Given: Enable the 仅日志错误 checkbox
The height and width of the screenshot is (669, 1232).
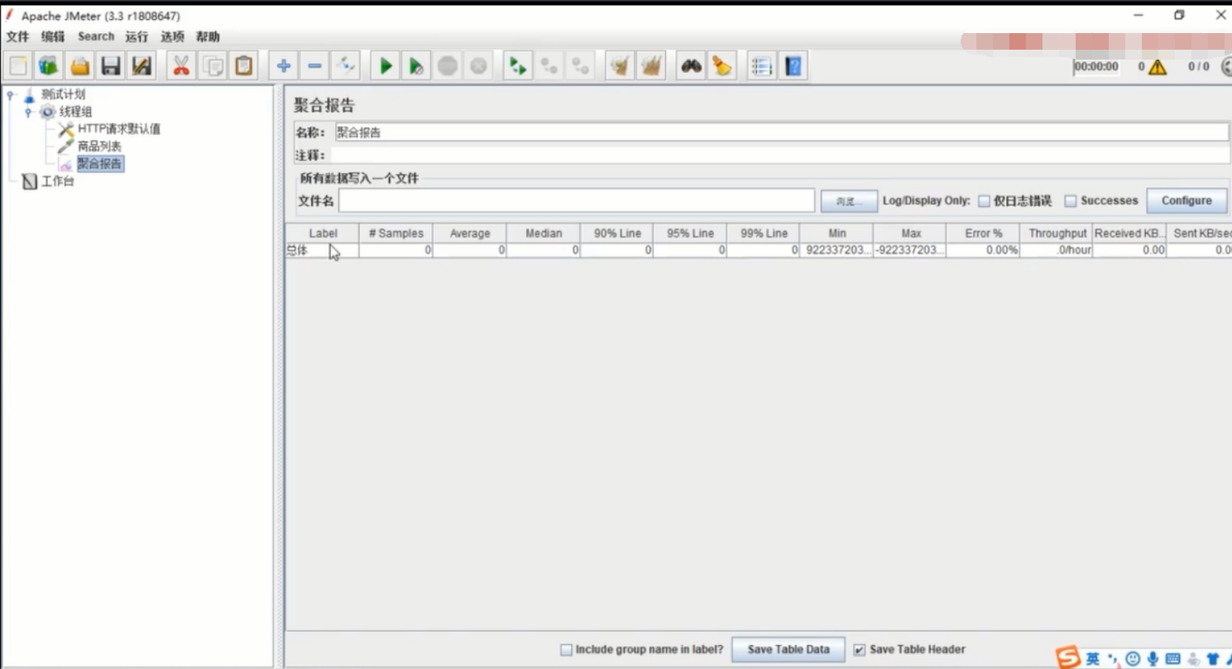Looking at the screenshot, I should tap(984, 201).
